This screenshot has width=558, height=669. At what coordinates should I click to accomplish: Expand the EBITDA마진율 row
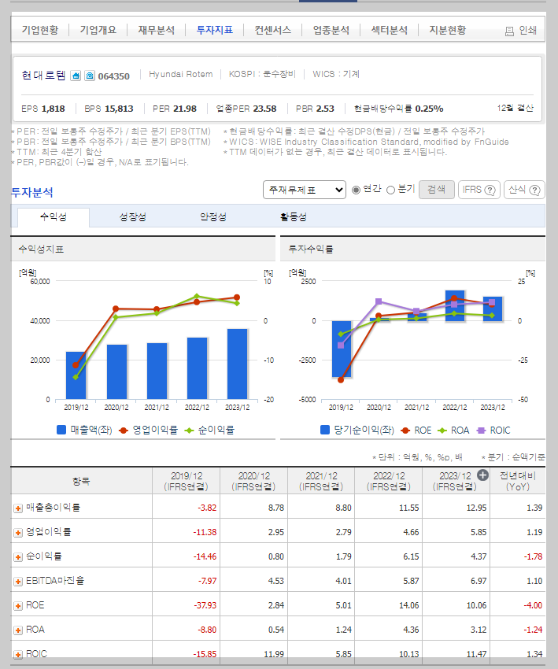click(x=18, y=581)
